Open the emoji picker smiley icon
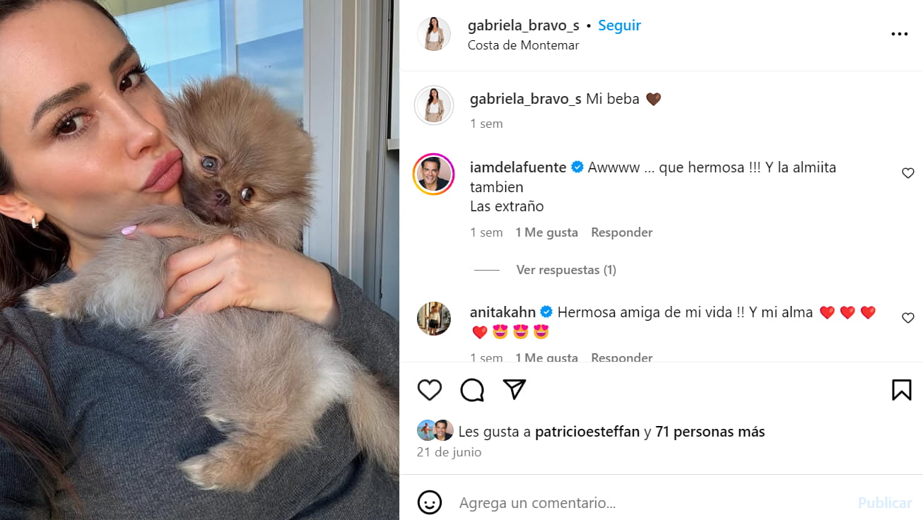This screenshot has width=923, height=520. click(430, 502)
